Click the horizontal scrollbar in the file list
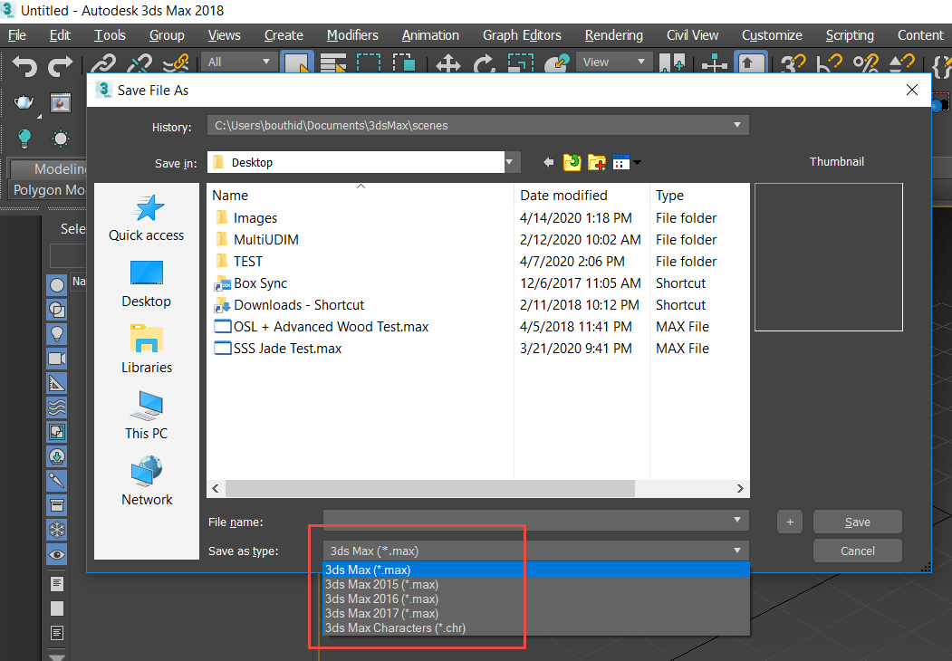The image size is (952, 661). coord(430,488)
